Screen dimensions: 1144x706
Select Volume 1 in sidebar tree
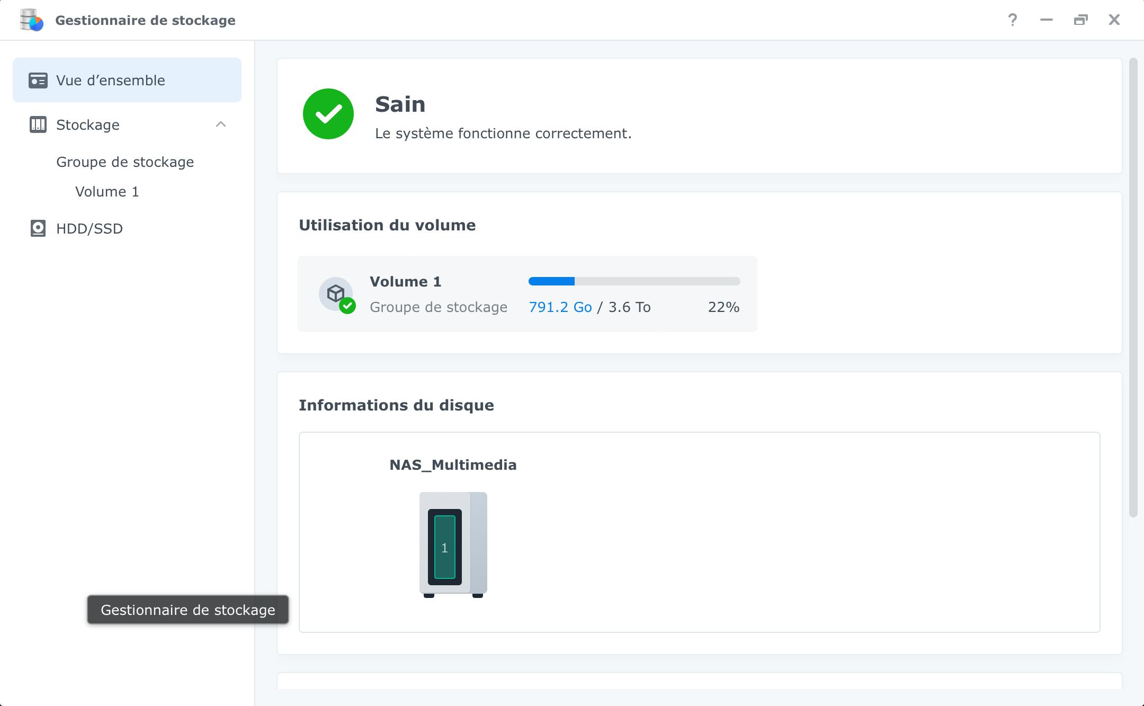coord(107,192)
